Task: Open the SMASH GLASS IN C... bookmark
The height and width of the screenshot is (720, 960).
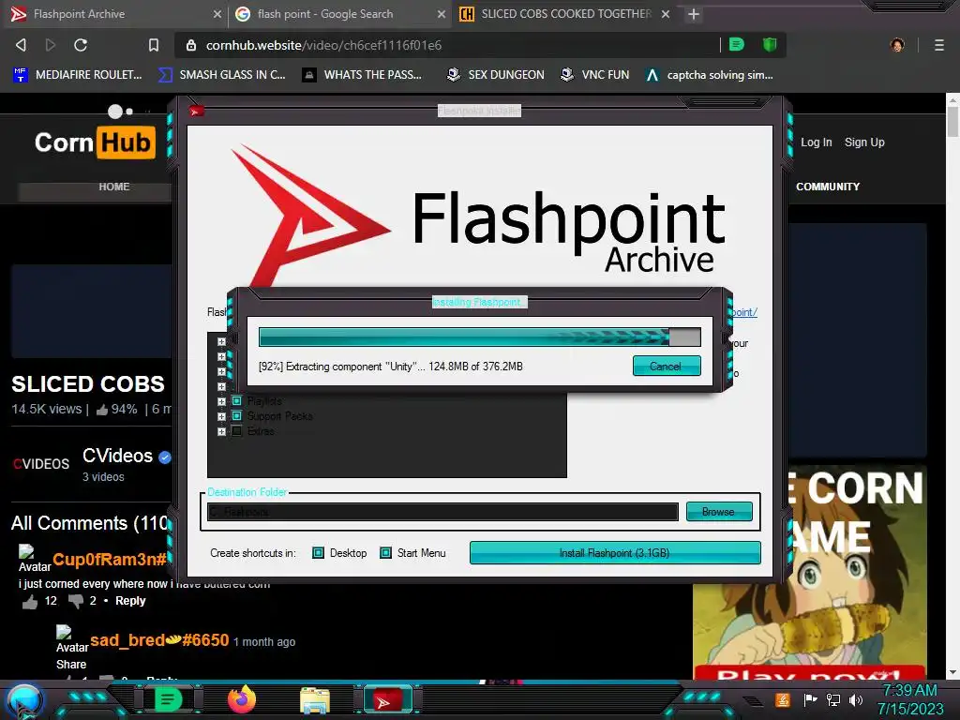Action: pos(221,75)
